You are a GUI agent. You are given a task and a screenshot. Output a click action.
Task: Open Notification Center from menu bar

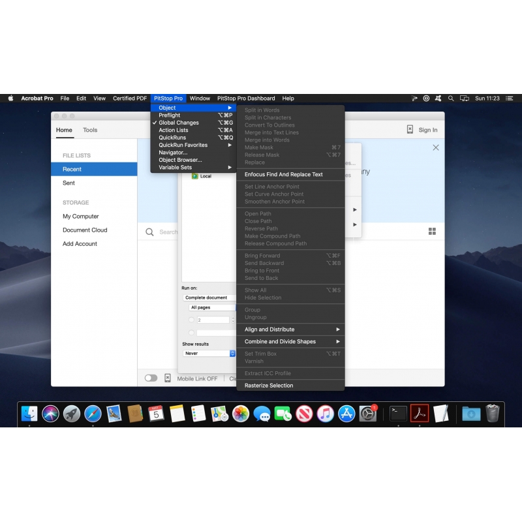point(510,99)
